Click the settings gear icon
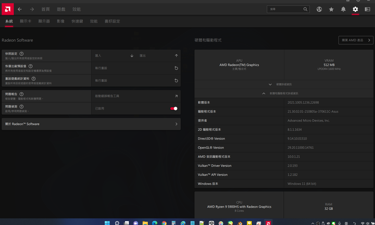The image size is (375, 225). point(355,9)
